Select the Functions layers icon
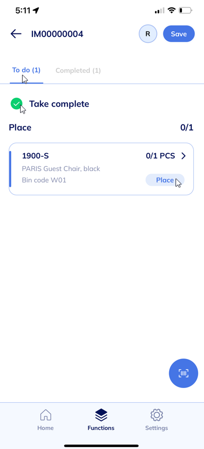 101,415
